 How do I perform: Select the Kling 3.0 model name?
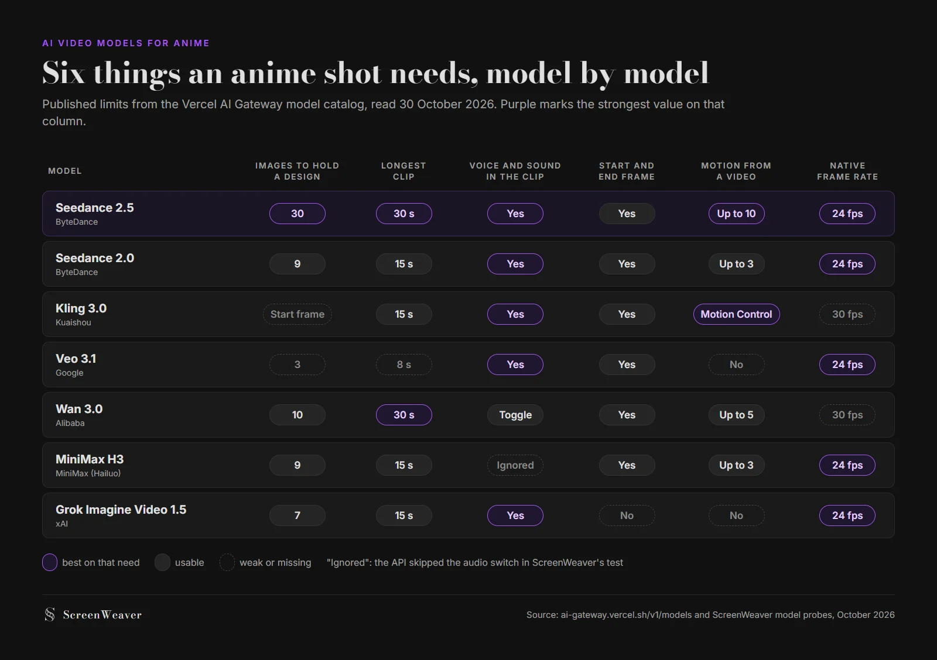(81, 308)
